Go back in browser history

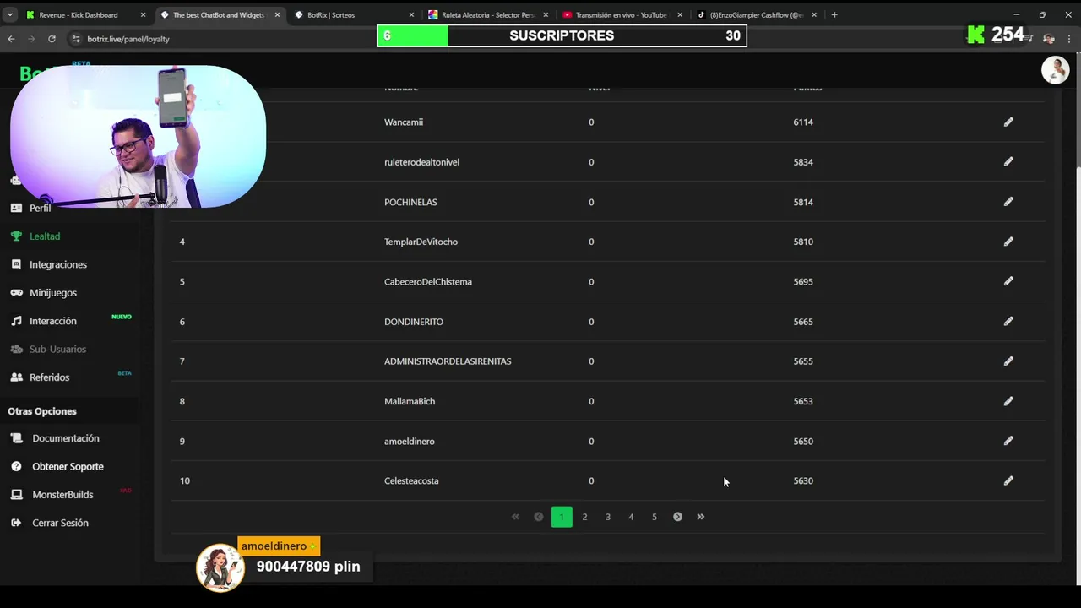coord(11,39)
